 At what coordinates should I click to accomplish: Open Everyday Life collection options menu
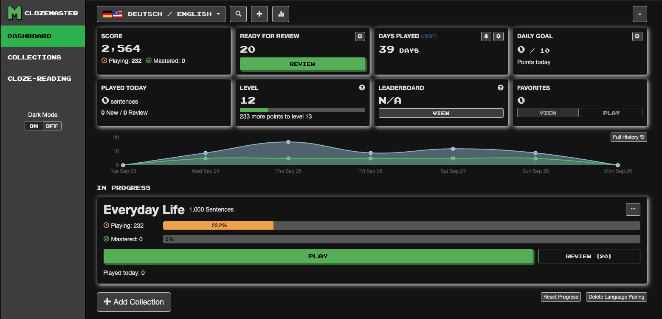click(633, 209)
